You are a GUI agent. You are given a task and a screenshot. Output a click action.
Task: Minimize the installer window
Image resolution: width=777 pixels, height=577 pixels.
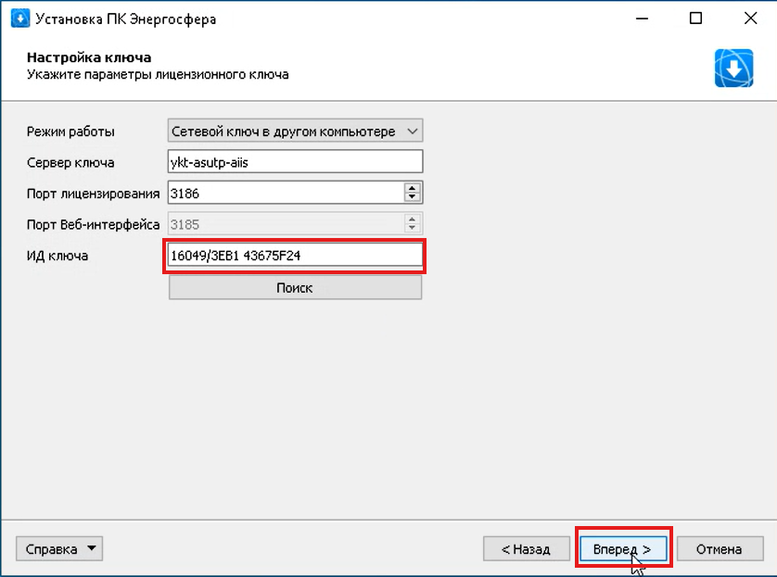643,19
